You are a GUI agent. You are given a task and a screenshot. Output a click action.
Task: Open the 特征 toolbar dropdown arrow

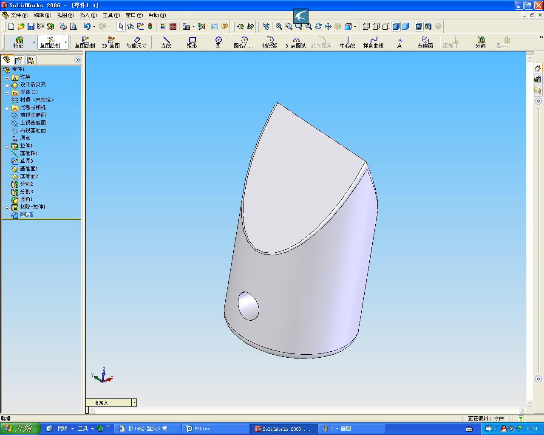tap(34, 42)
